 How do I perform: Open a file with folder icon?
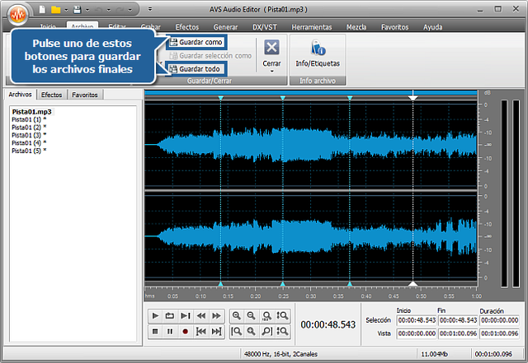55,9
